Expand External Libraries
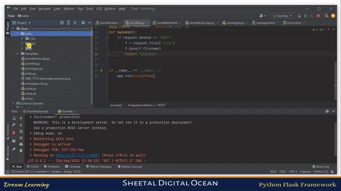 coord(13,103)
